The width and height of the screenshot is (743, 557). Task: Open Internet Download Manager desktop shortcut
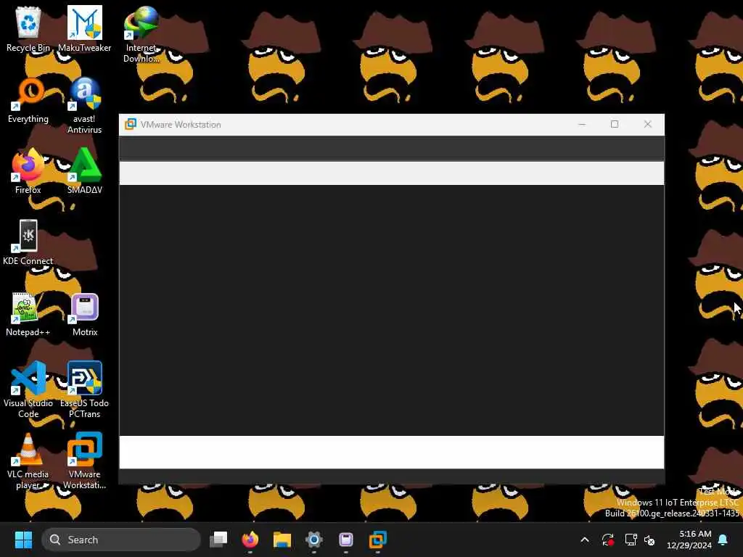tap(141, 35)
